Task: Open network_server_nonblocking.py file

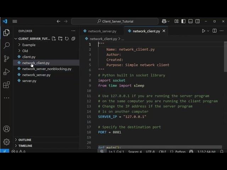Action: pyautogui.click(x=47, y=69)
